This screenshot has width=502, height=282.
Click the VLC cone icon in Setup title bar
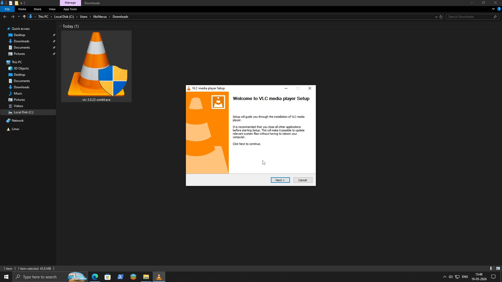pyautogui.click(x=189, y=88)
